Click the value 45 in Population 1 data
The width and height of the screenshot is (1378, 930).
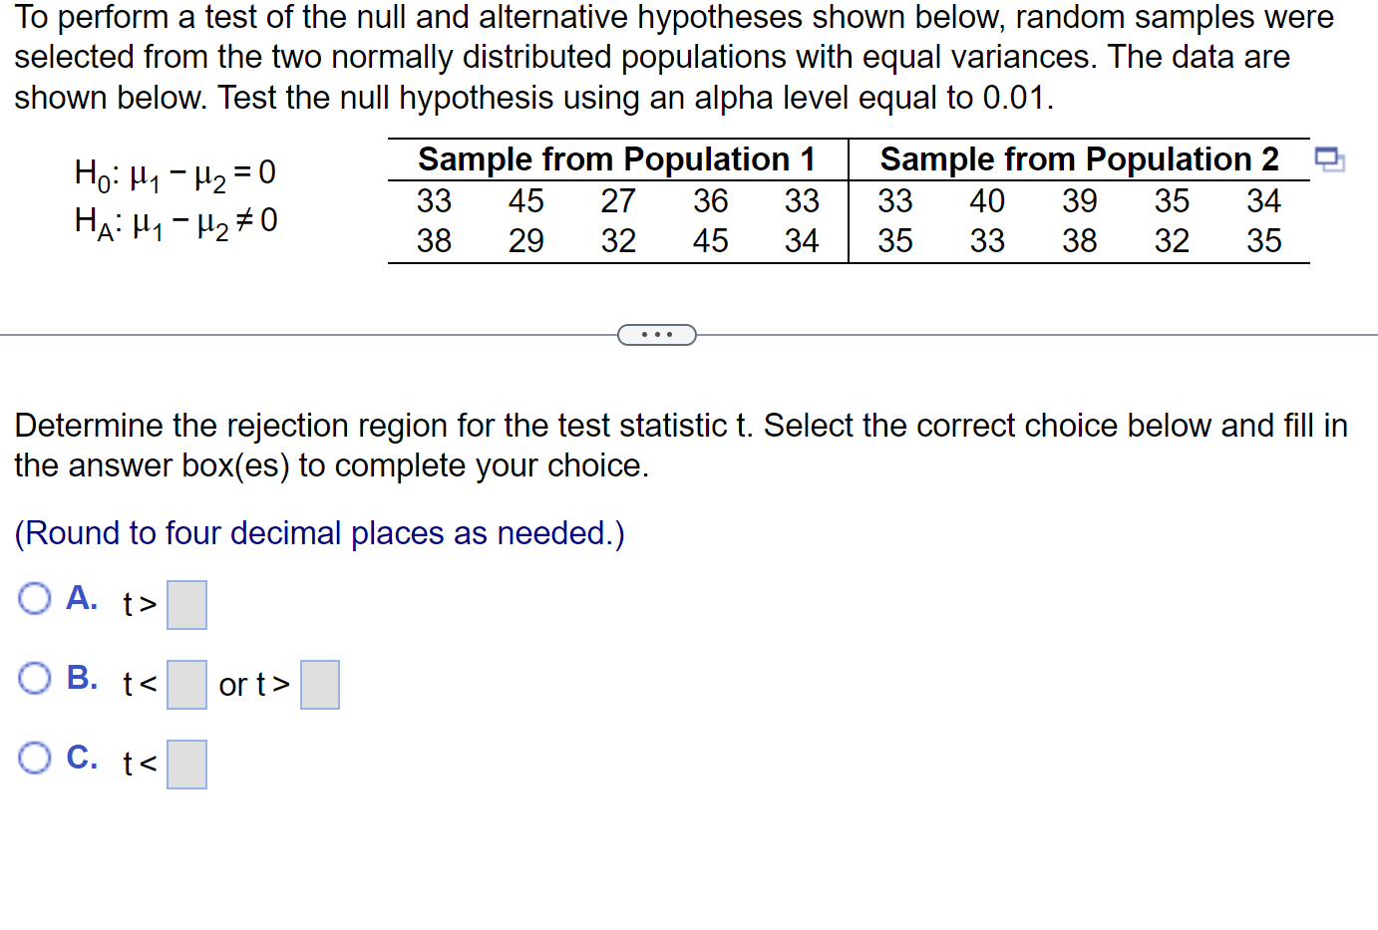point(526,200)
